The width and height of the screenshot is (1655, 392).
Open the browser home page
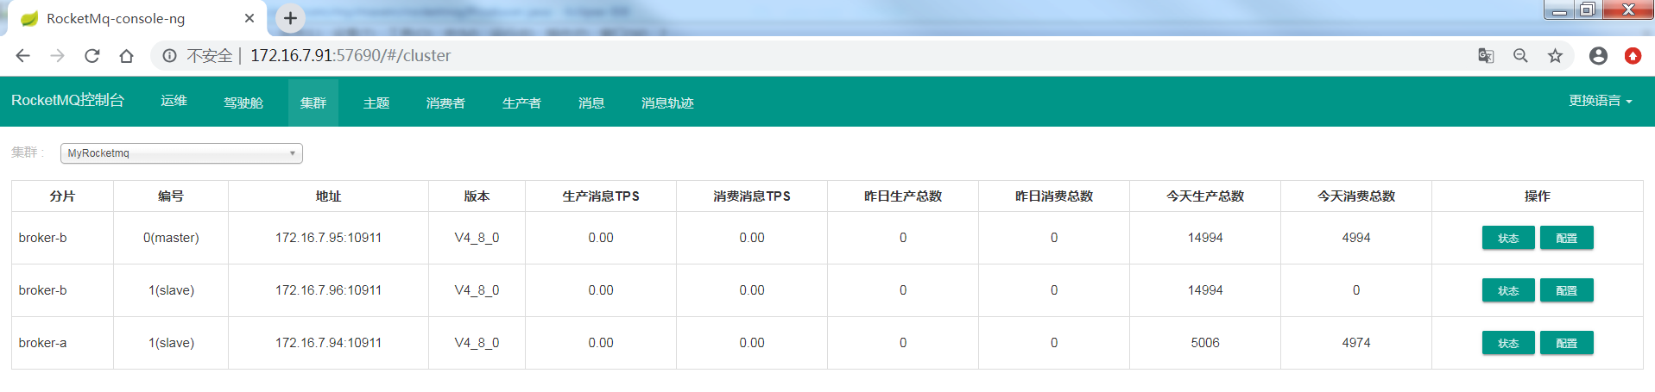point(126,56)
